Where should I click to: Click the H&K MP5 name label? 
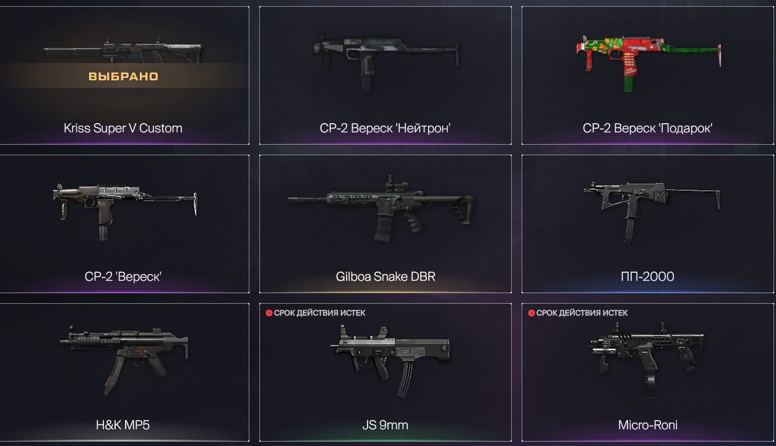(x=123, y=425)
